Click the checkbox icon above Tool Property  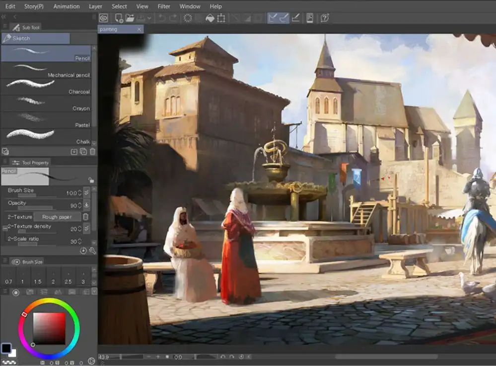coord(5,152)
